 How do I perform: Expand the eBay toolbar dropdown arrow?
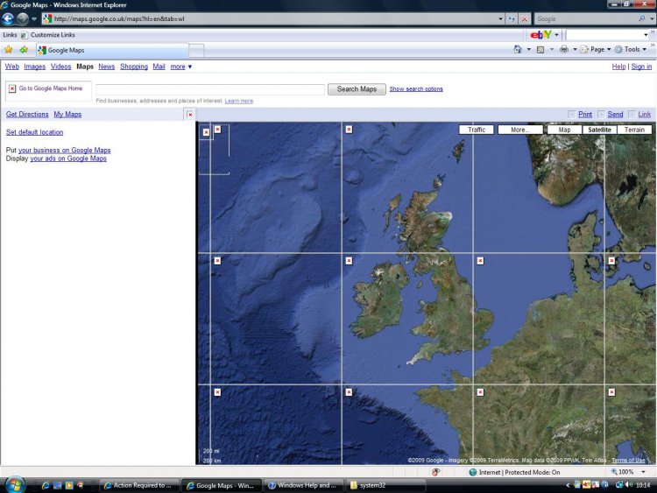[x=556, y=35]
